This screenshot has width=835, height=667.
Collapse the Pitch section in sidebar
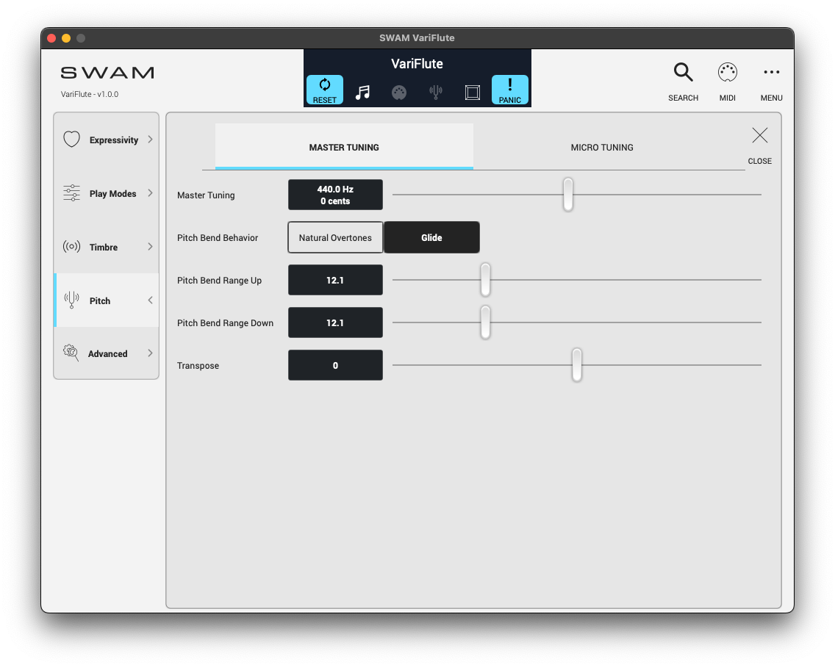pyautogui.click(x=107, y=300)
